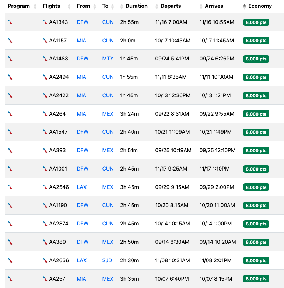Image resolution: width=284 pixels, height=288 pixels.
Task: Sort by the From column arrows
Action: (x=95, y=6)
